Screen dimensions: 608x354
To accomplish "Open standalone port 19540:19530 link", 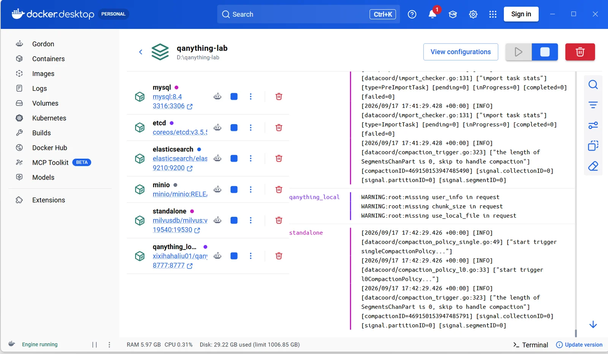I will pyautogui.click(x=176, y=230).
